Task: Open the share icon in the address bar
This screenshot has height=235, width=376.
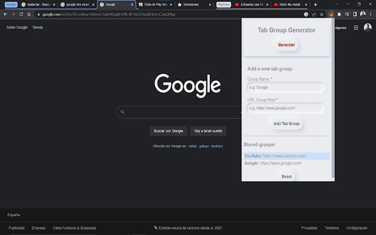Action: coord(314,14)
